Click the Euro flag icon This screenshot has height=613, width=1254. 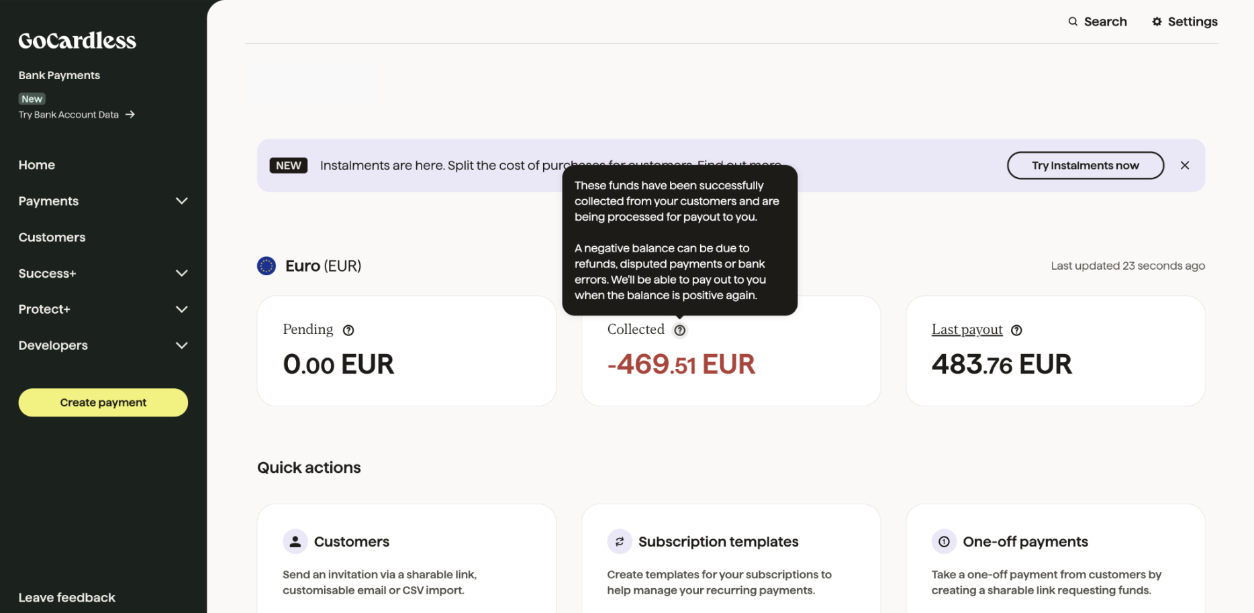(x=267, y=266)
